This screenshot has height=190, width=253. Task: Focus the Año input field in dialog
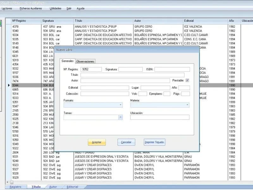pyautogui.click(x=184, y=88)
